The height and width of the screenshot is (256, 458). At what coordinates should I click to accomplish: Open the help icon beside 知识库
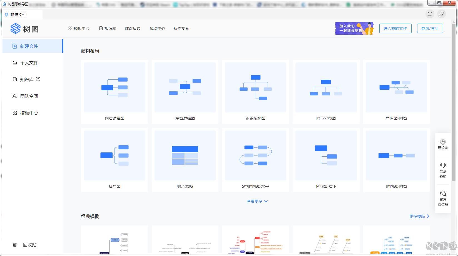(38, 79)
